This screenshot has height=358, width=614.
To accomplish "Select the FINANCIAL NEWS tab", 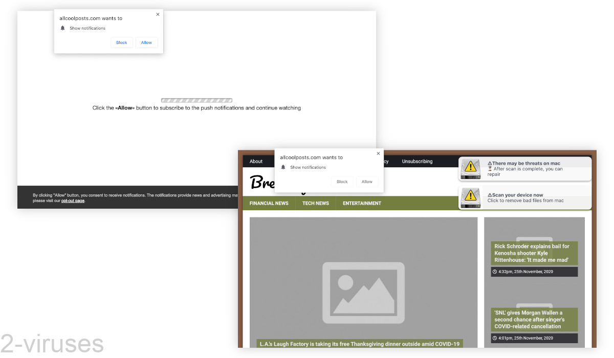I will point(269,203).
